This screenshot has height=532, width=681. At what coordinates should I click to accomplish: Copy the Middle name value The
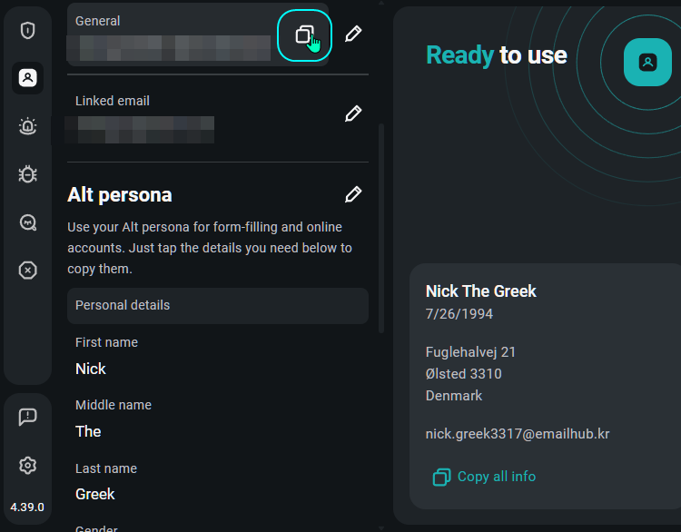pos(88,431)
